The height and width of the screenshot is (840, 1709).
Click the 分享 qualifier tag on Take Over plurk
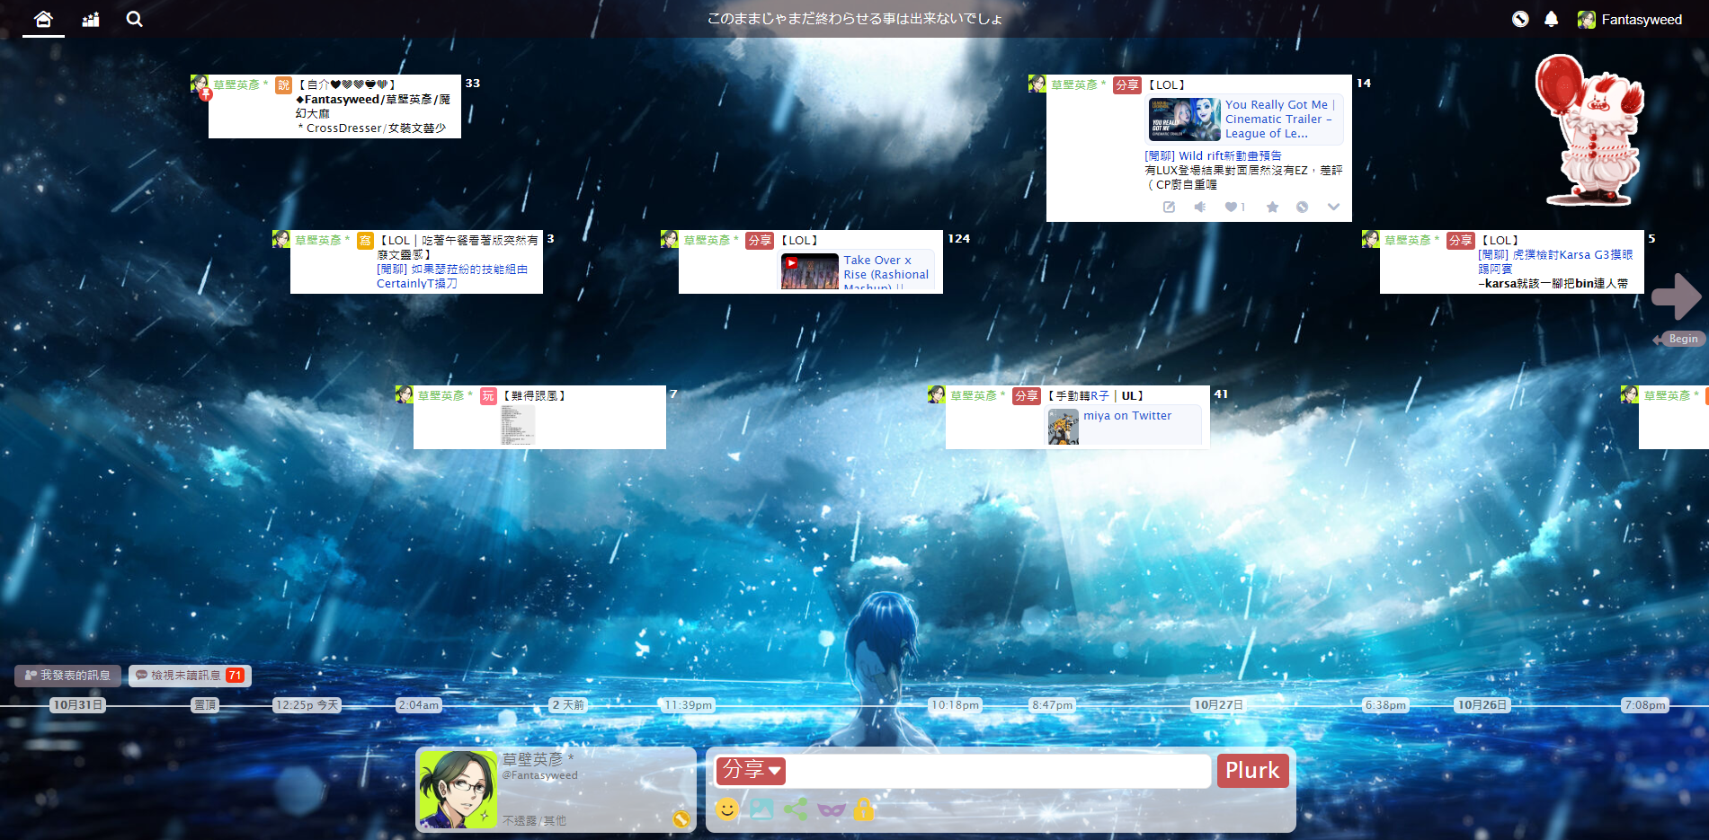click(760, 240)
